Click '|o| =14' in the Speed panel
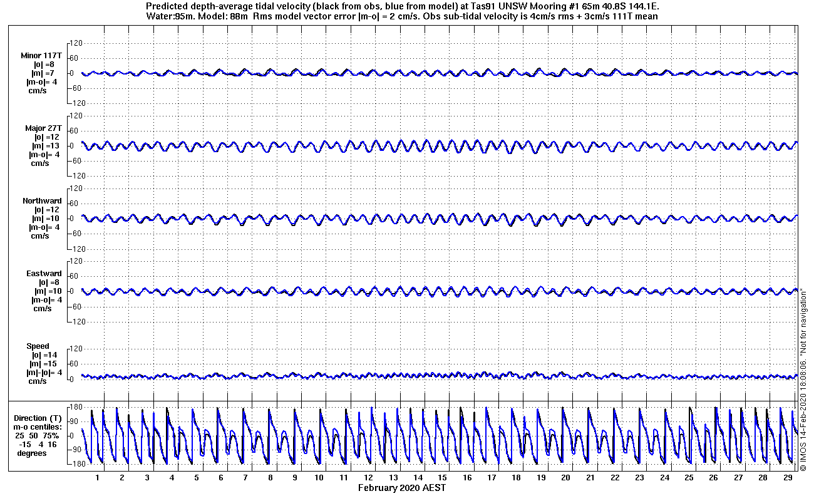Image resolution: width=814 pixels, height=501 pixels. 46,355
